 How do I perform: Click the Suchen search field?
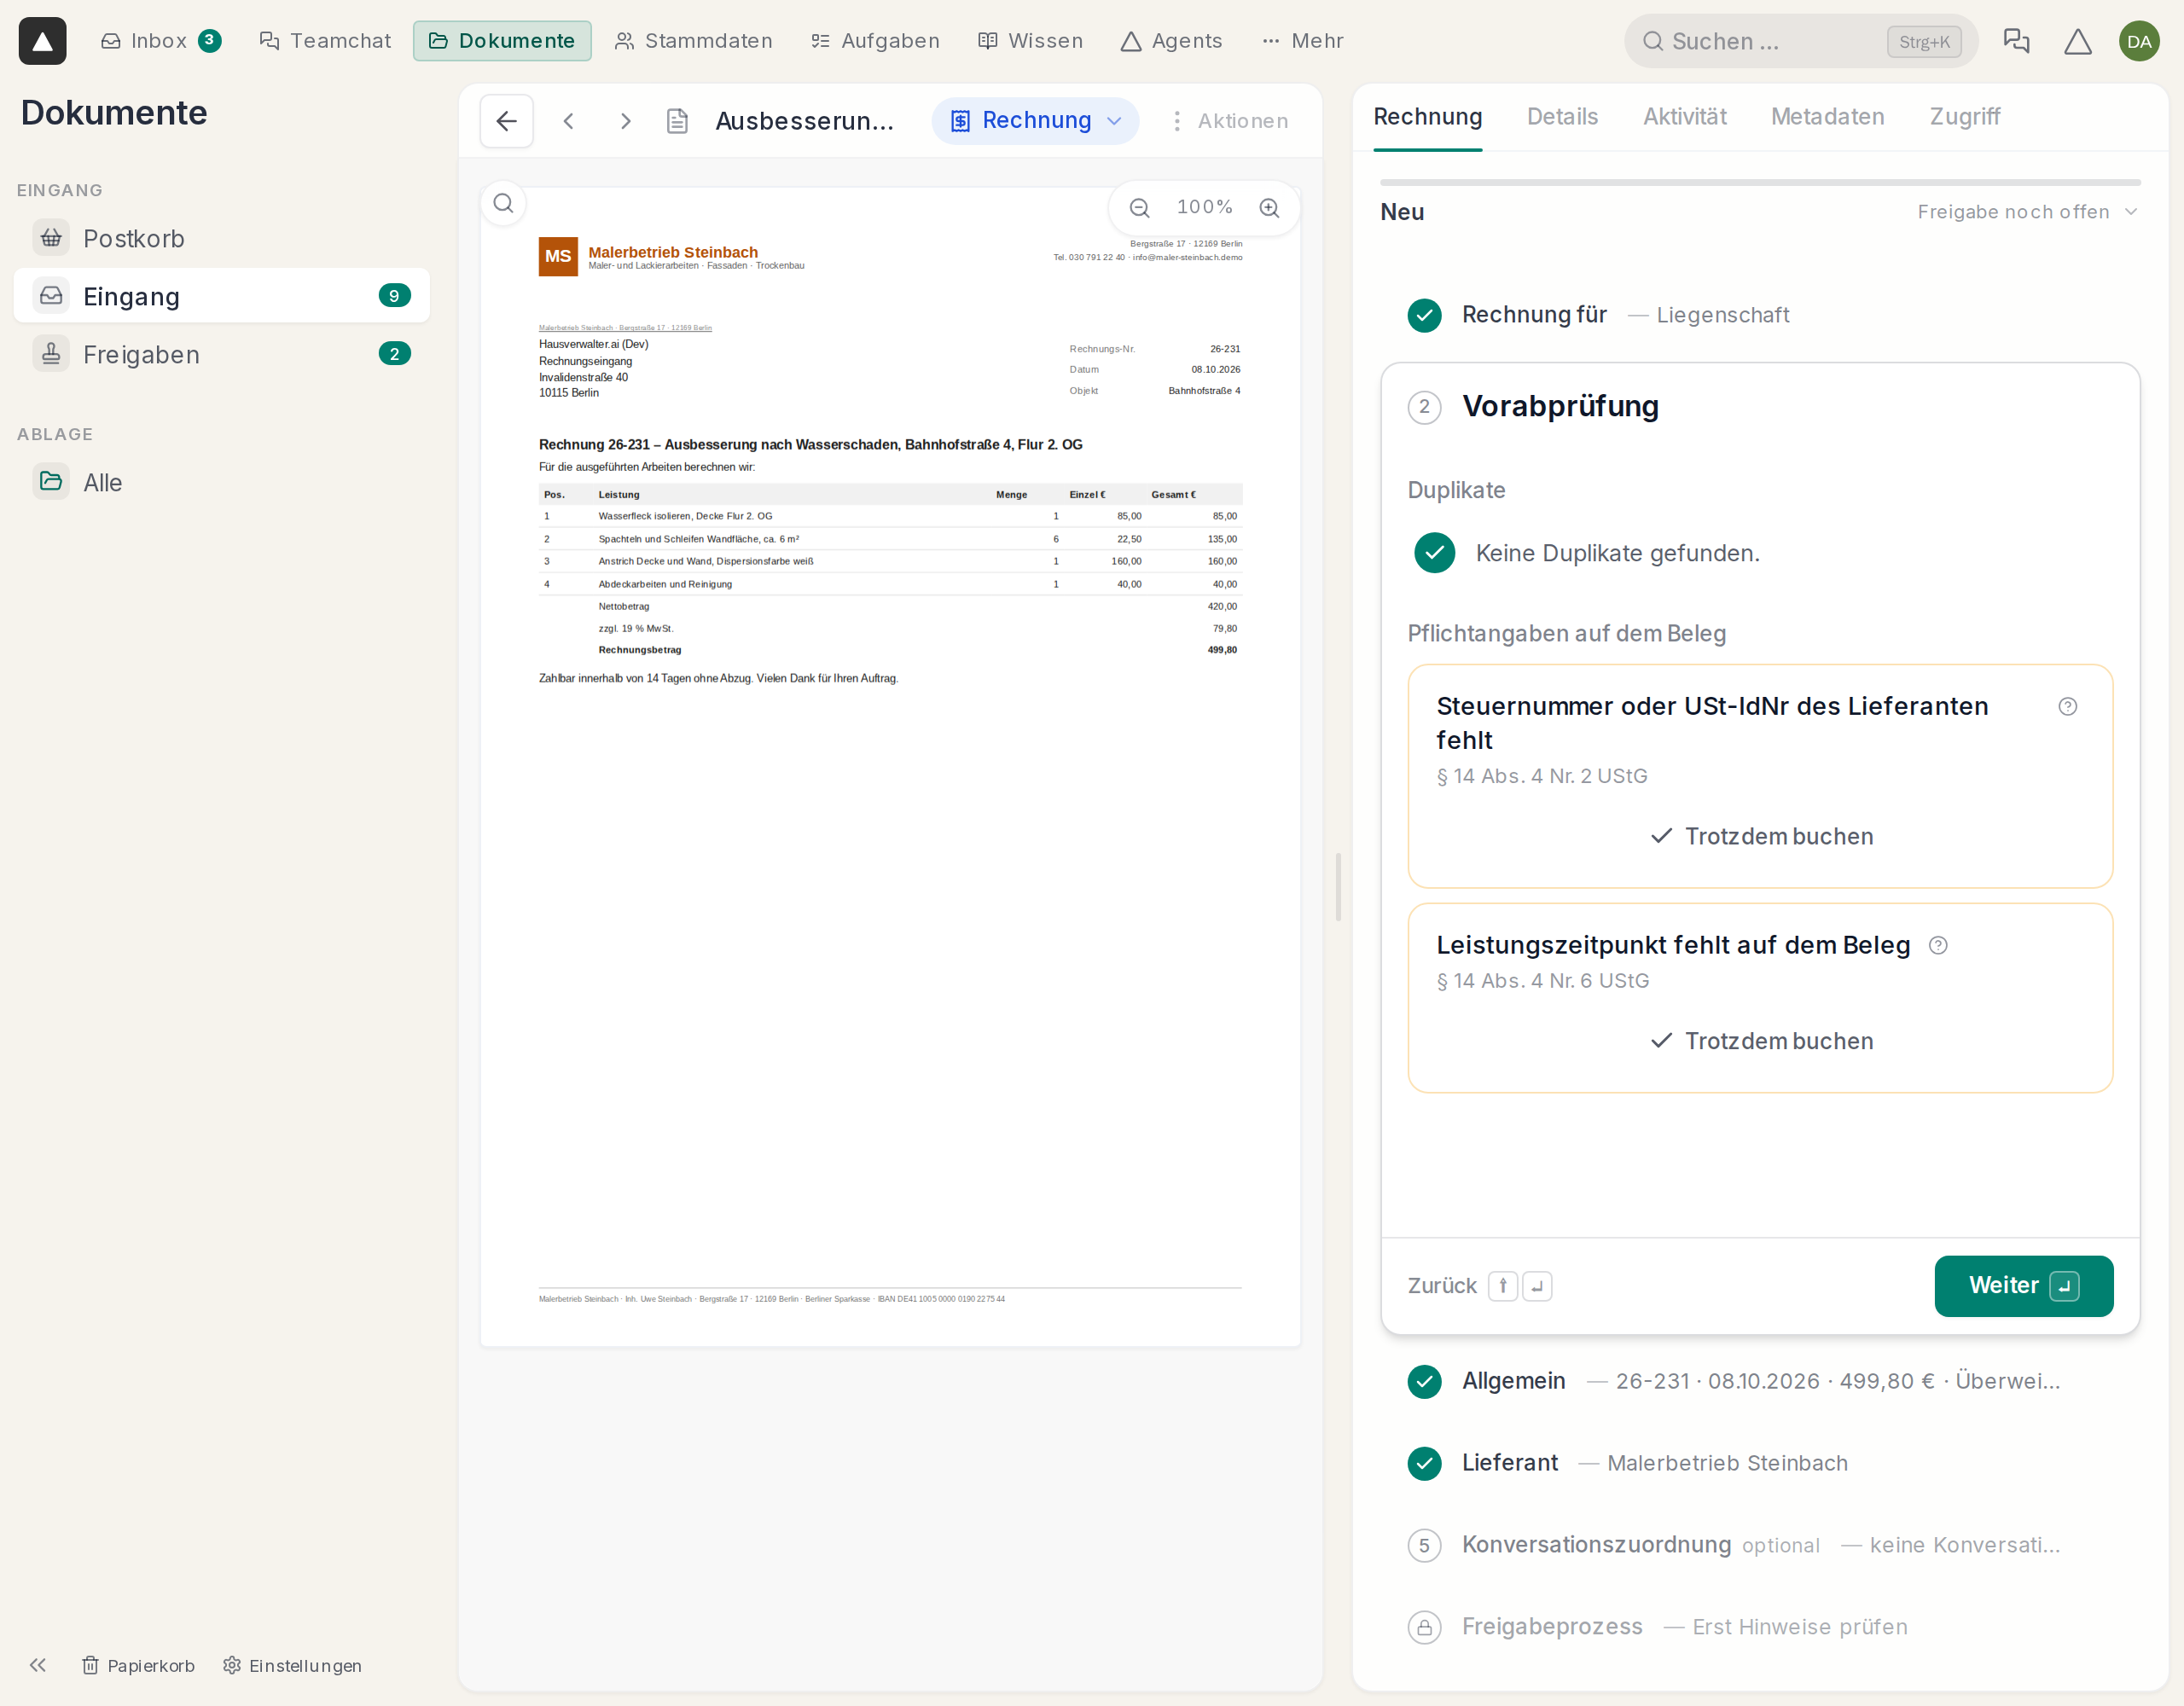click(x=1800, y=41)
